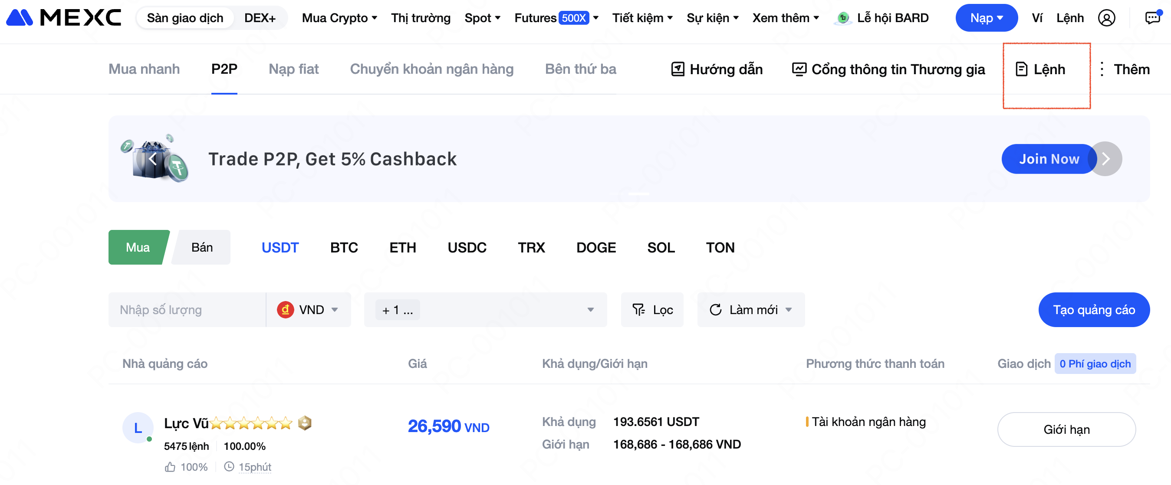The width and height of the screenshot is (1171, 485).
Task: Click the Hướng dẫn guide icon
Action: coord(678,69)
